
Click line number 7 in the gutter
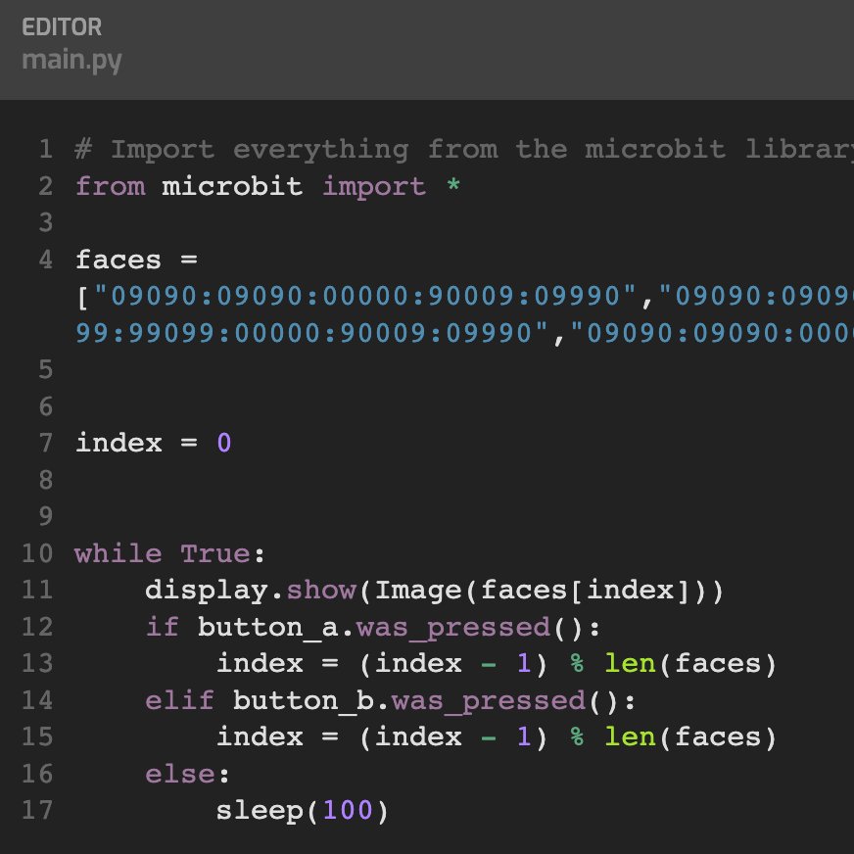point(46,443)
